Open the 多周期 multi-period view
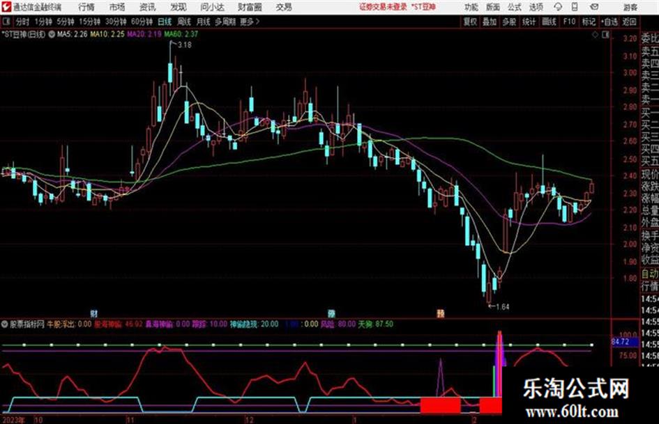659x424 pixels. tap(225, 22)
